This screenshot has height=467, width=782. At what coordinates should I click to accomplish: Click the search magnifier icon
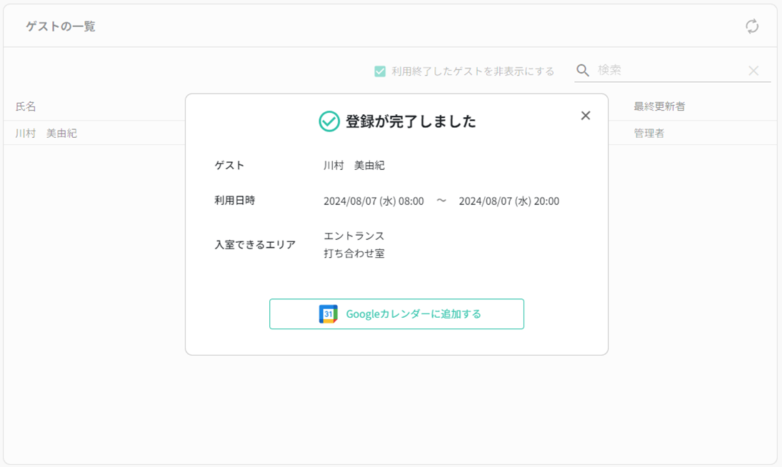582,69
